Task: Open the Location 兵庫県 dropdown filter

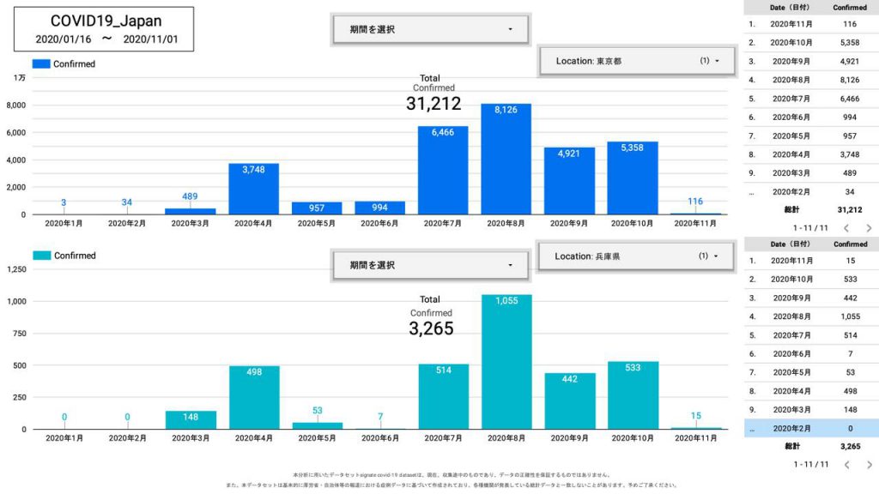Action: pyautogui.click(x=635, y=256)
